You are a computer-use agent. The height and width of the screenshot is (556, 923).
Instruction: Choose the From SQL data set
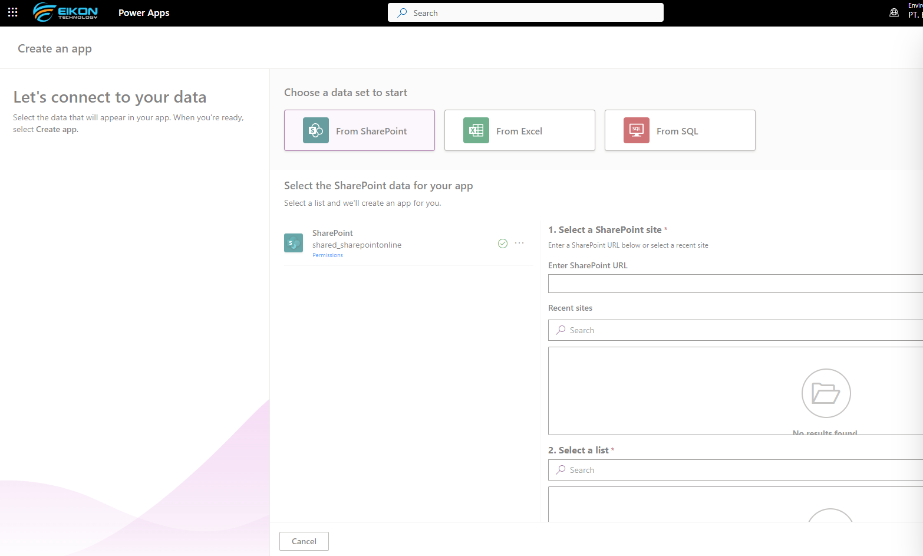point(680,130)
